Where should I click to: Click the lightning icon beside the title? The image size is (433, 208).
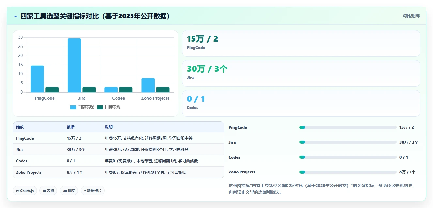click(x=15, y=16)
